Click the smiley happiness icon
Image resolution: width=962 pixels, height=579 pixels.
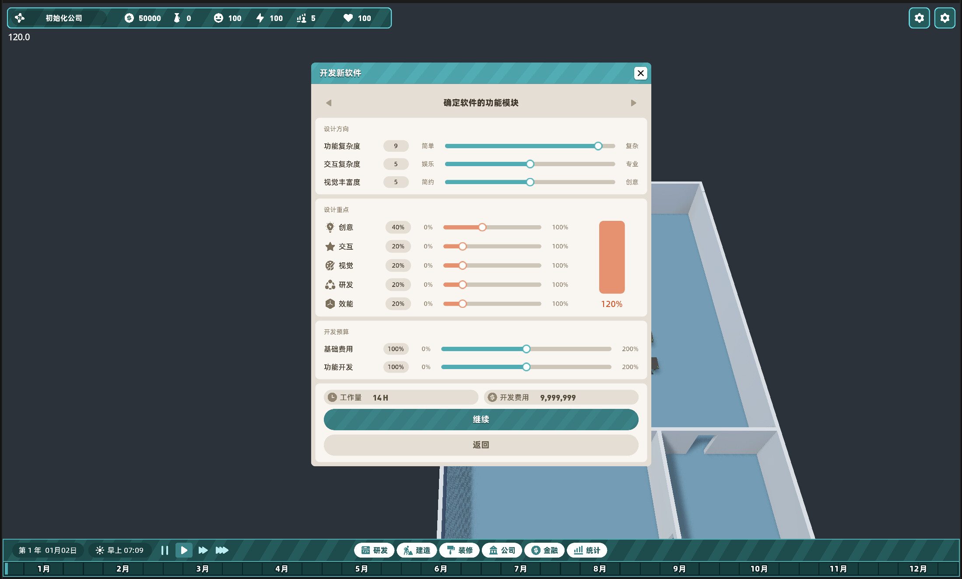[218, 18]
